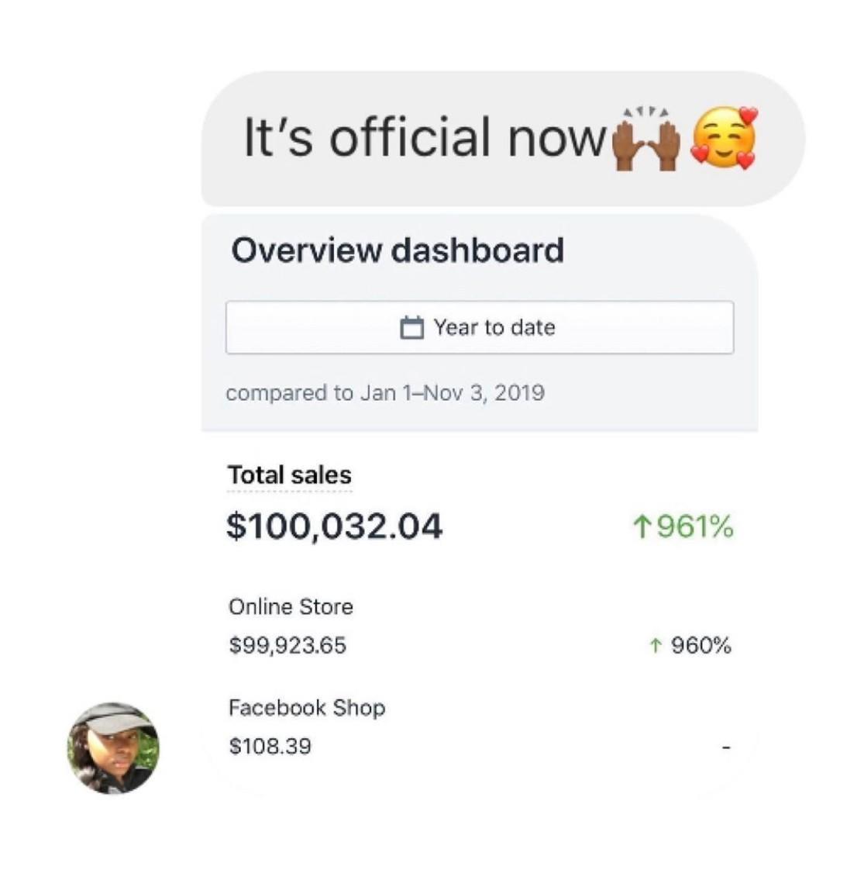Click the compared to Jan 1–Nov 3, 2019 text
The image size is (864, 887).
385,393
